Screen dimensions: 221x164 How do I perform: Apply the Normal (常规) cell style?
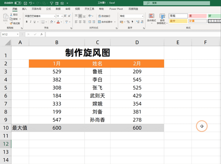178,16
